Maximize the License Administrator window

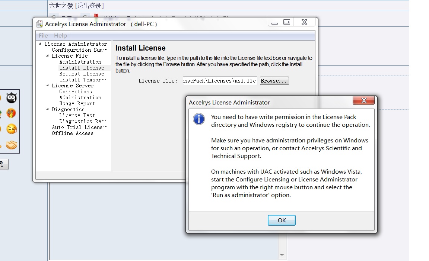[287, 22]
